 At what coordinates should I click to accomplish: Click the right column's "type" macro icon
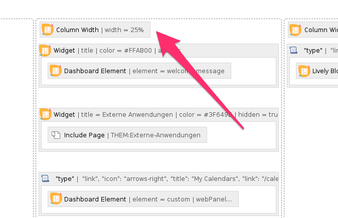click(293, 51)
